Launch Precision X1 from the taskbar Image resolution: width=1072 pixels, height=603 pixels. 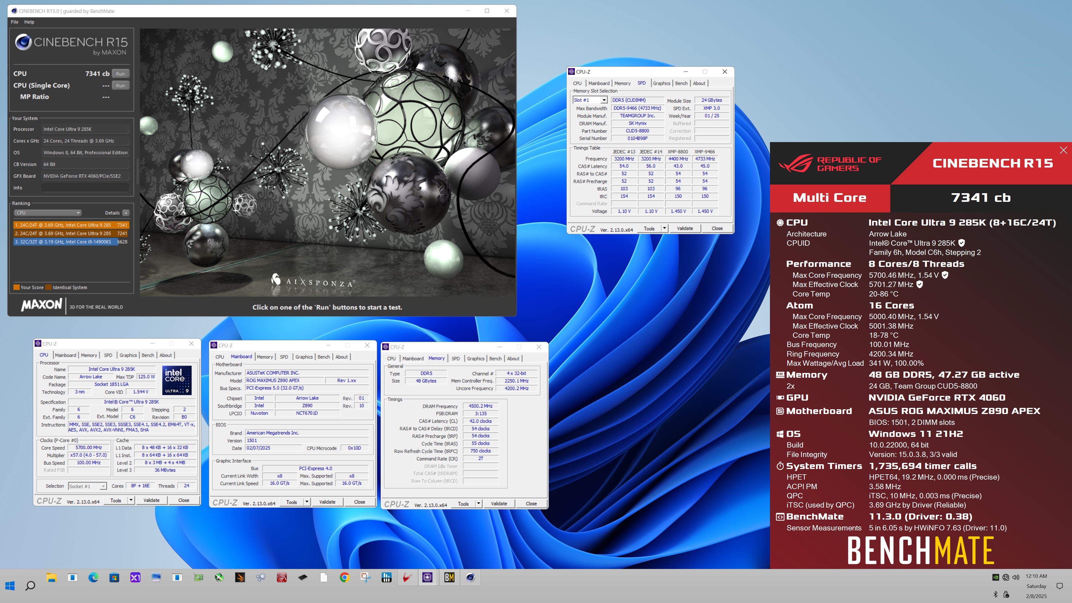coord(135,577)
